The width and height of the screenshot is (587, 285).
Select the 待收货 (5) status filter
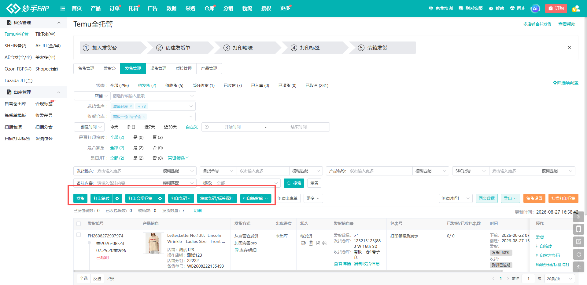click(x=174, y=85)
